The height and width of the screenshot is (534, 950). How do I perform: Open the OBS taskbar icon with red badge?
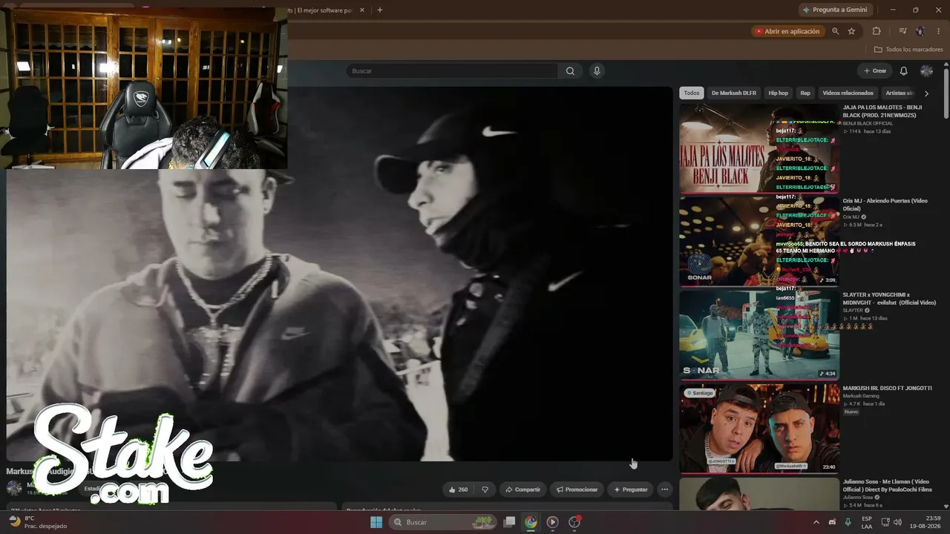tap(574, 522)
